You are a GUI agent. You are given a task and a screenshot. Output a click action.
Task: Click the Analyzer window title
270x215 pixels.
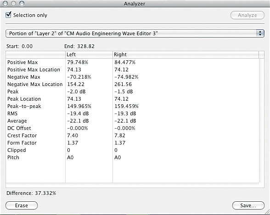(x=135, y=4)
